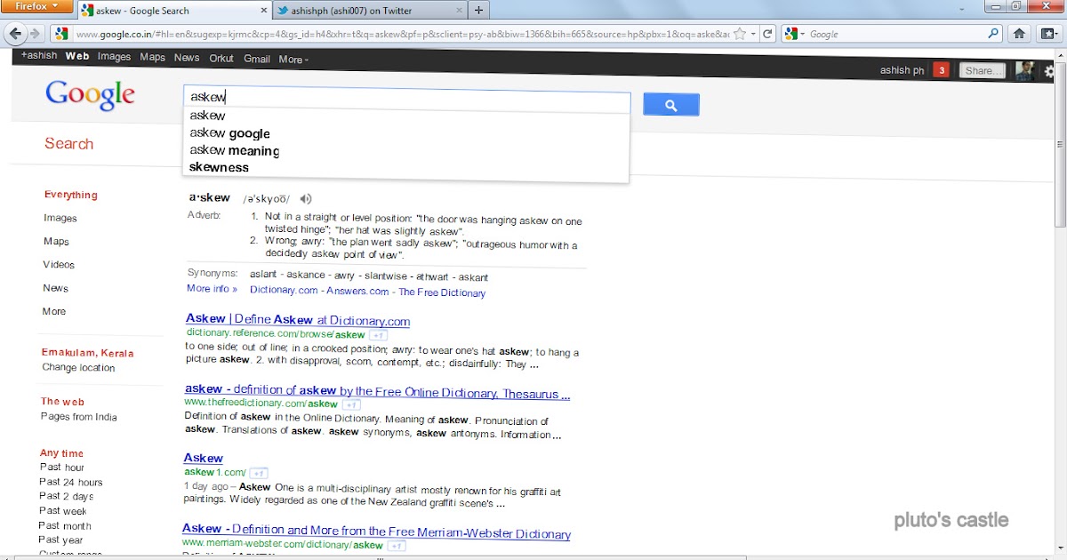Click +1 button for askew1.com result
Viewport: 1067px width, 560px height.
[259, 473]
